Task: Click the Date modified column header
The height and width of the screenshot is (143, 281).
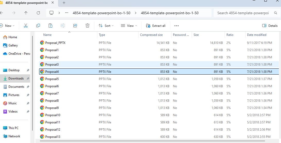Action: point(257,35)
